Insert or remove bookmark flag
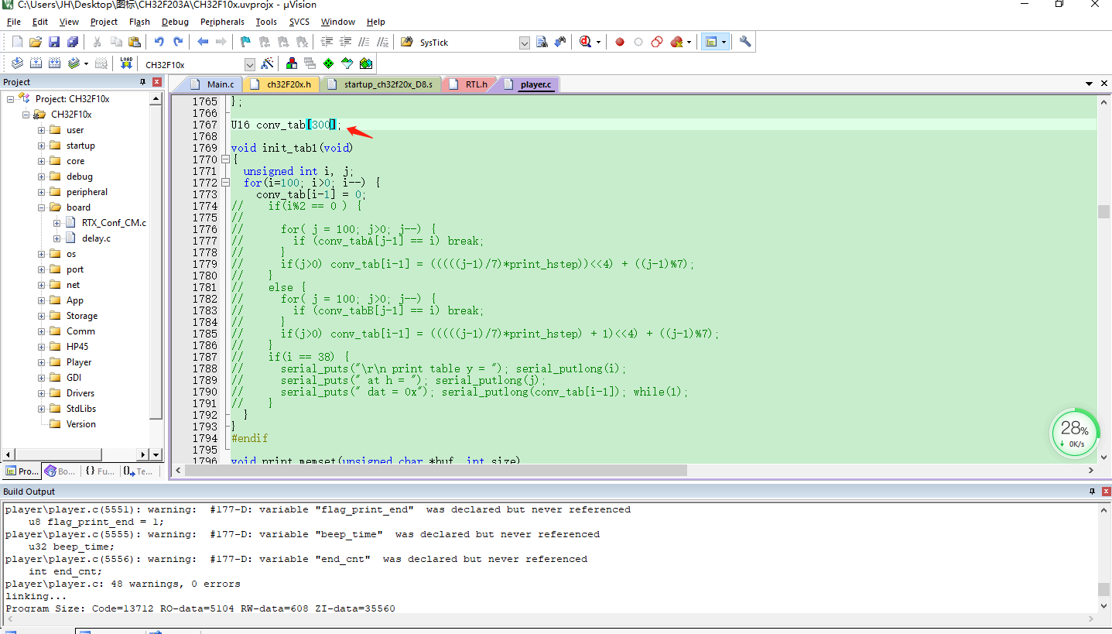The width and height of the screenshot is (1112, 634). click(245, 42)
